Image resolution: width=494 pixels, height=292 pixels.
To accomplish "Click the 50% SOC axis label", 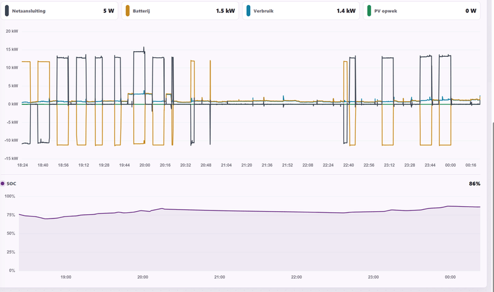I will coord(11,233).
